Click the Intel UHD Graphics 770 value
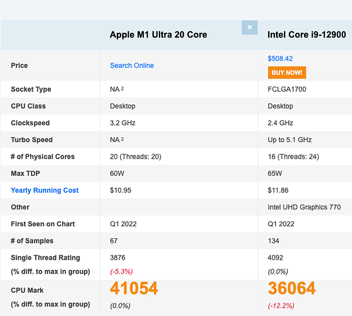 304,207
